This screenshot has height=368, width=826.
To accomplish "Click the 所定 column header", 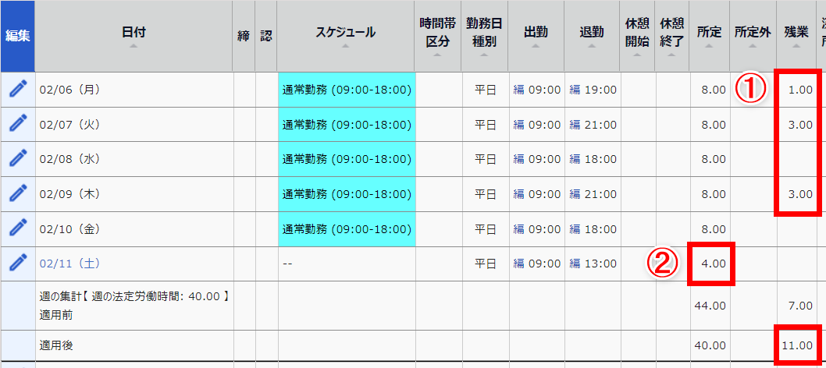I will (709, 33).
